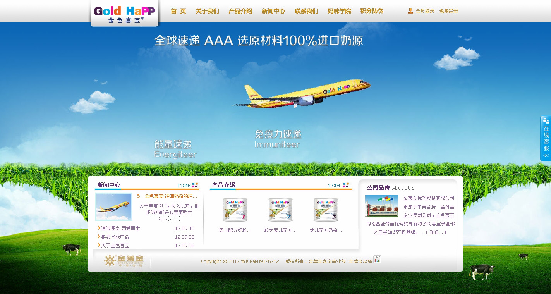Select the 联系我们 navigation item
The height and width of the screenshot is (294, 551).
pos(306,11)
